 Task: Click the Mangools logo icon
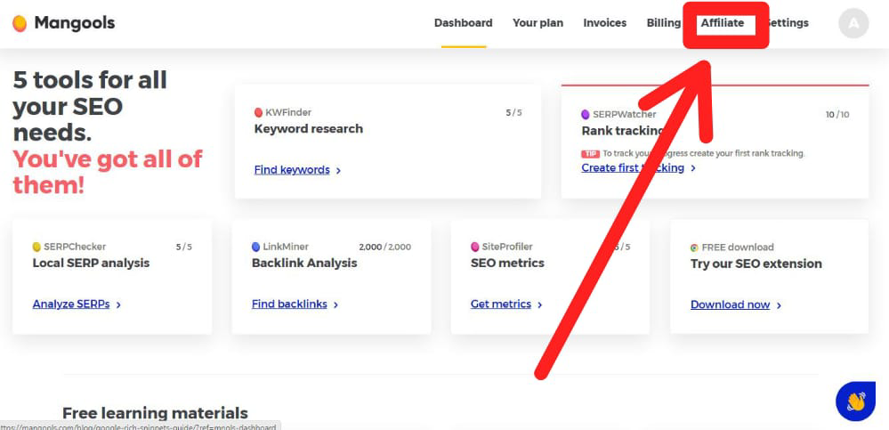(20, 23)
